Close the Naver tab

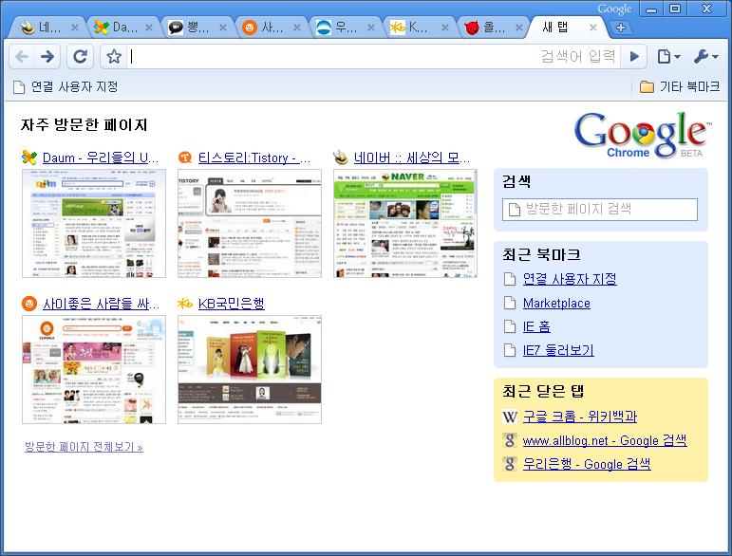pyautogui.click(x=75, y=28)
